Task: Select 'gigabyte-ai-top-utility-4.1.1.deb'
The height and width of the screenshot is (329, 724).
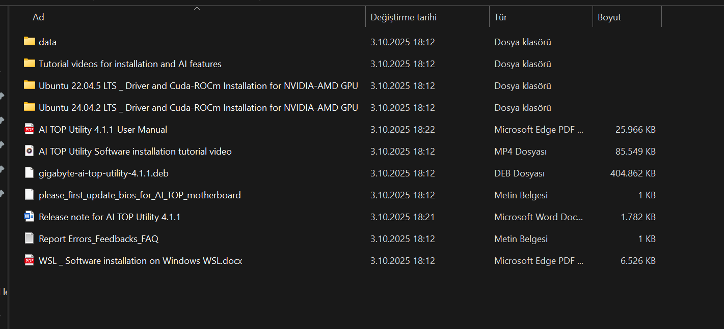Action: point(103,173)
